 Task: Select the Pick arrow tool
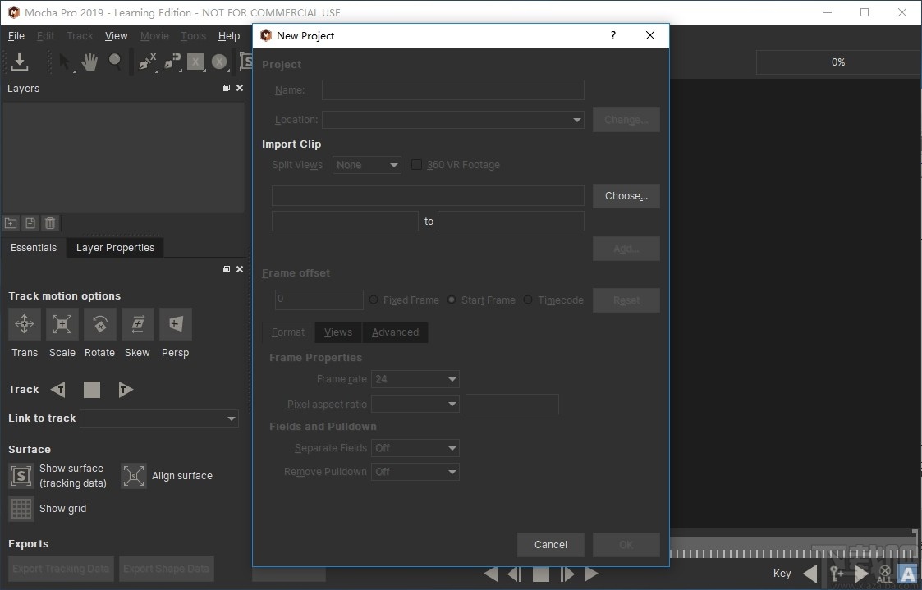[65, 62]
